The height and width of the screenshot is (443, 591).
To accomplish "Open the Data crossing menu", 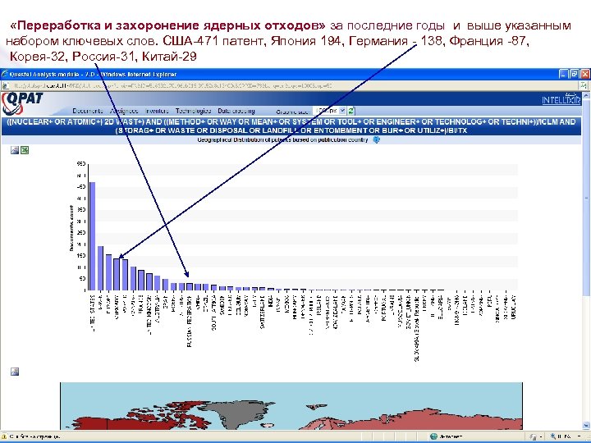I will 236,111.
